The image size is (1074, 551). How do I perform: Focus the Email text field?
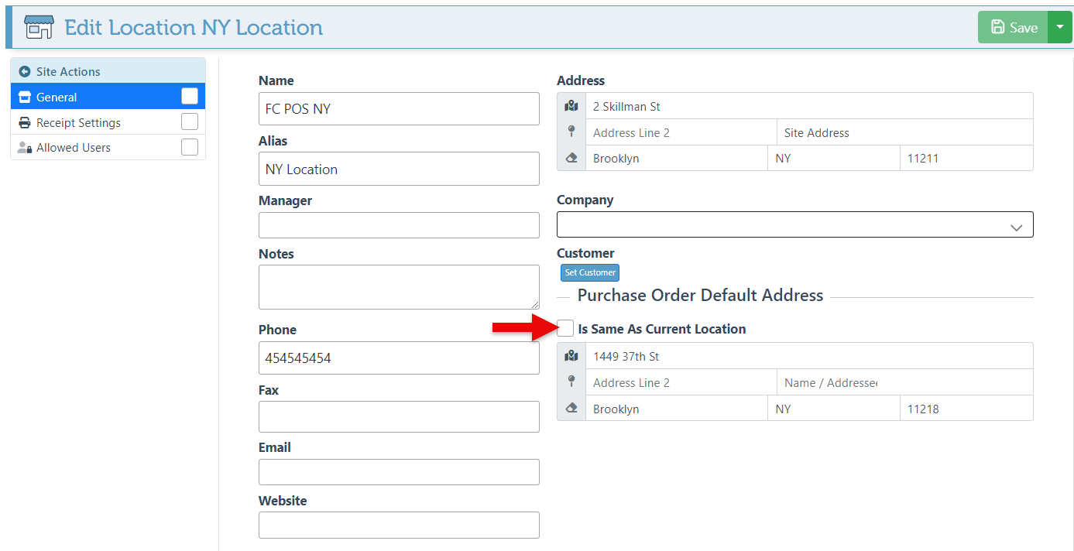point(399,472)
